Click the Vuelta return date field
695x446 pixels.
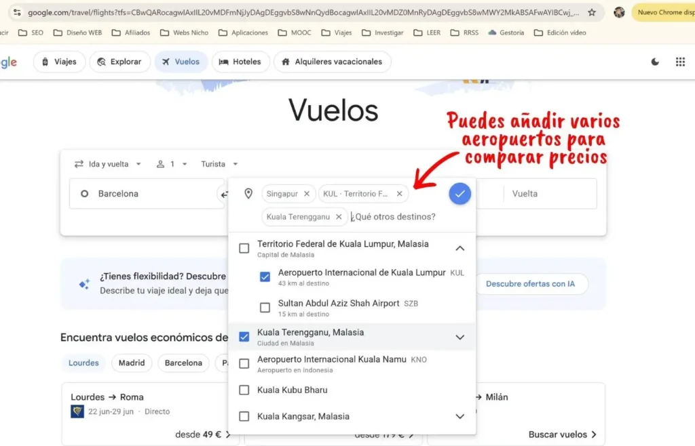tap(550, 194)
